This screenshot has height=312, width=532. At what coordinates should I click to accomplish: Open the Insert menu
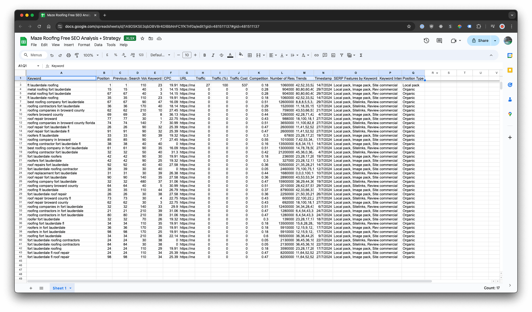(x=69, y=45)
